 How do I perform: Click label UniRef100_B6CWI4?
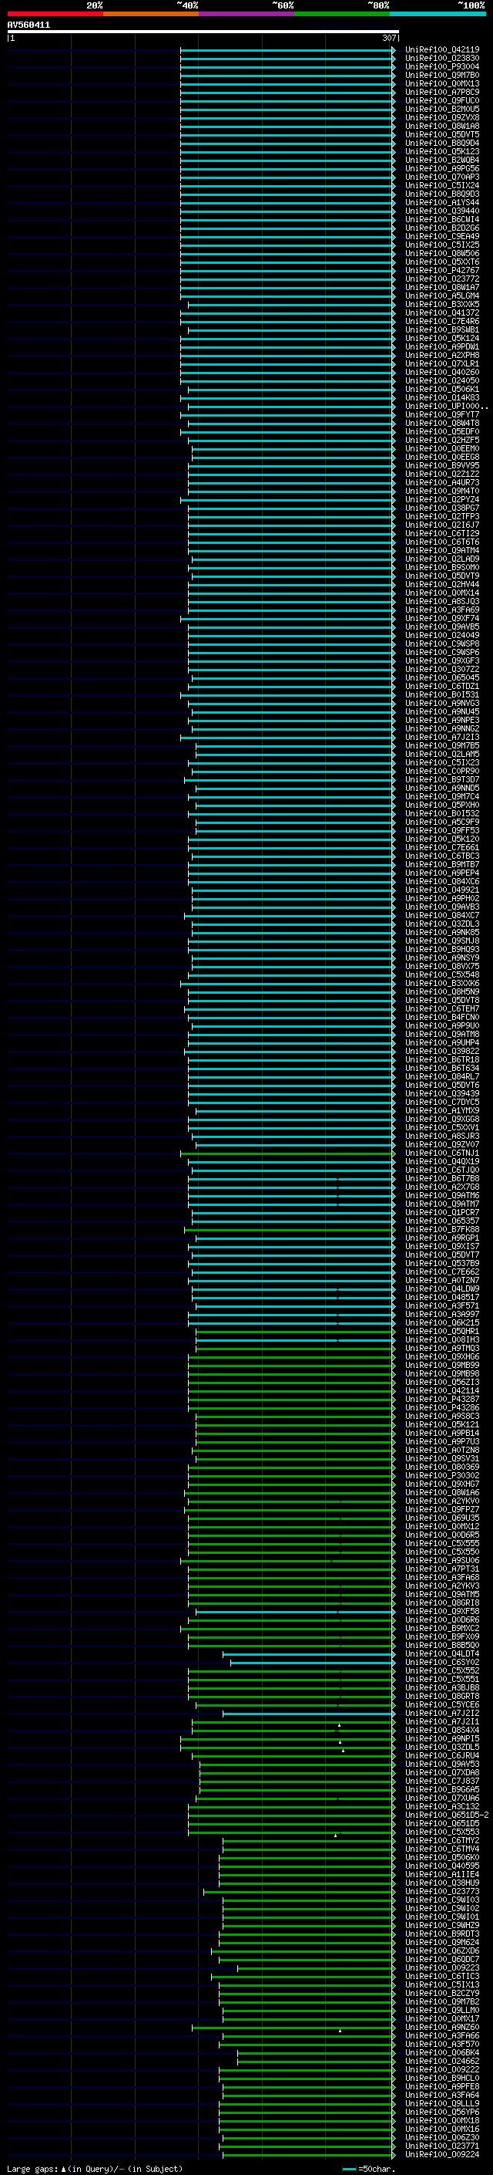[442, 220]
